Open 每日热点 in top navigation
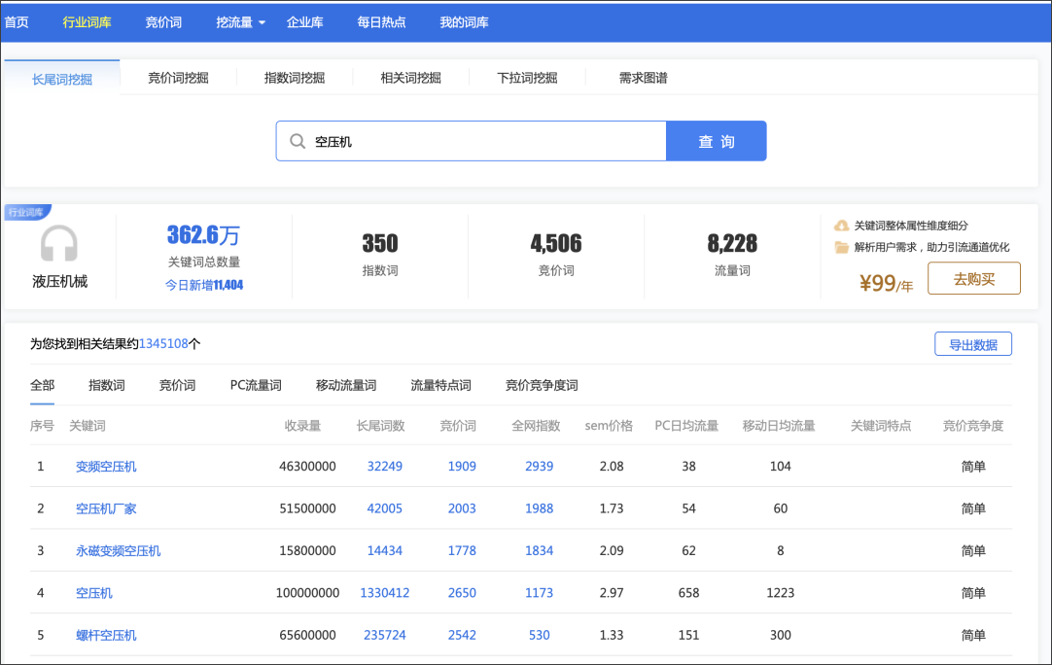1052x665 pixels. coord(381,22)
